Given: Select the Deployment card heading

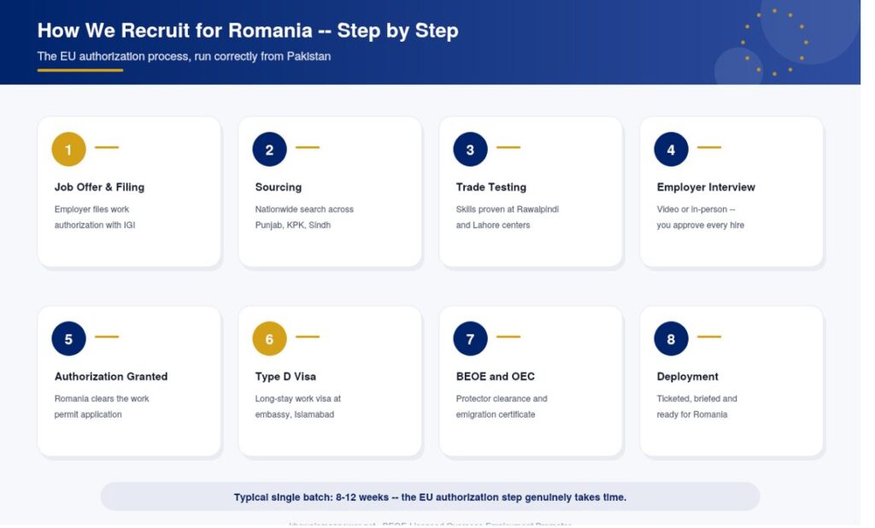Looking at the screenshot, I should (688, 376).
